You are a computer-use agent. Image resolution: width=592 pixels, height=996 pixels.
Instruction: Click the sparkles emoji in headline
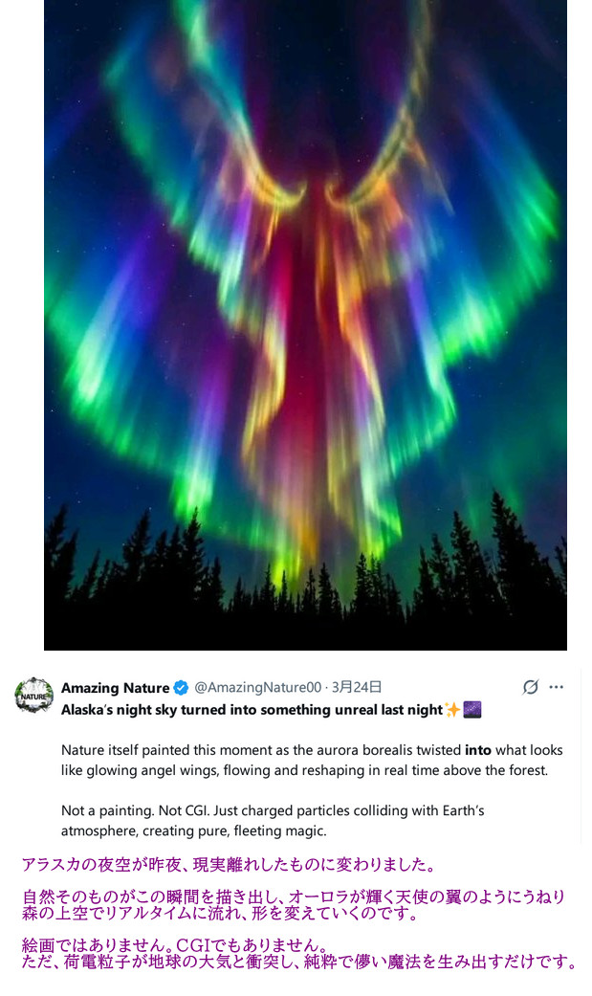(x=452, y=710)
